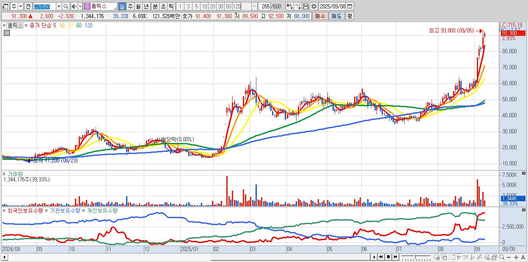Click the 거래량 volume panel label
528x262 pixels.
coord(15,173)
